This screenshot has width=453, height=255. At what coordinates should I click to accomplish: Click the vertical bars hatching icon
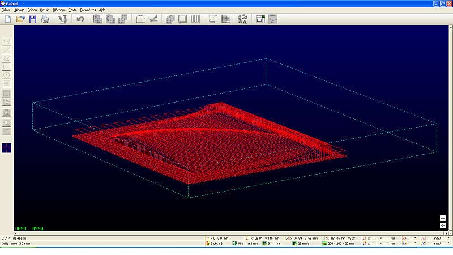pos(195,19)
